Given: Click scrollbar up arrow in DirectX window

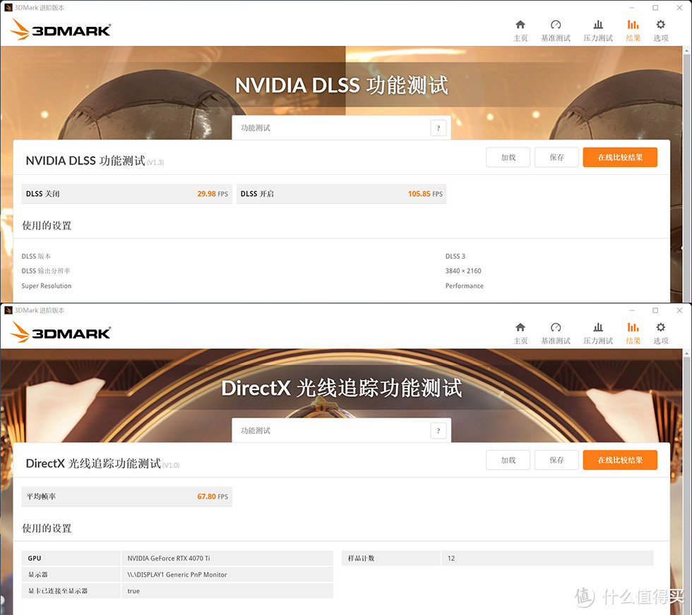Looking at the screenshot, I should coord(686,353).
